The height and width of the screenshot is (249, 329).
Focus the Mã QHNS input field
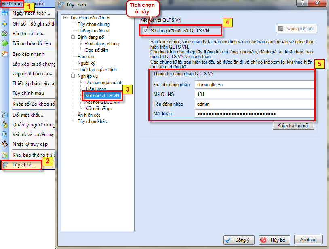(254, 94)
